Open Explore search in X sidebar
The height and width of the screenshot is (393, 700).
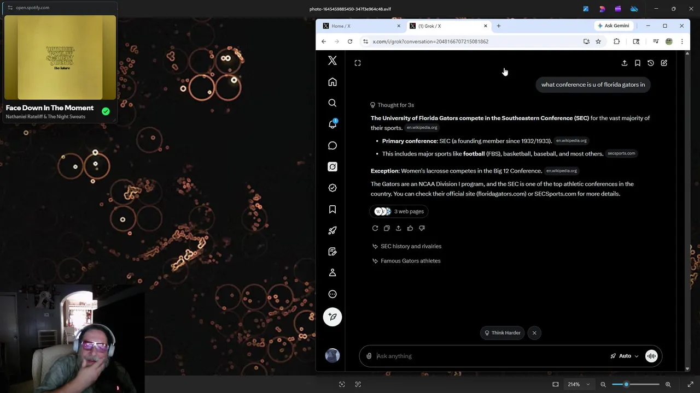pos(332,103)
